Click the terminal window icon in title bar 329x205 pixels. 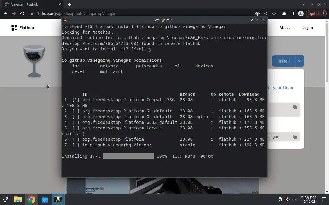pyautogui.click(x=65, y=20)
